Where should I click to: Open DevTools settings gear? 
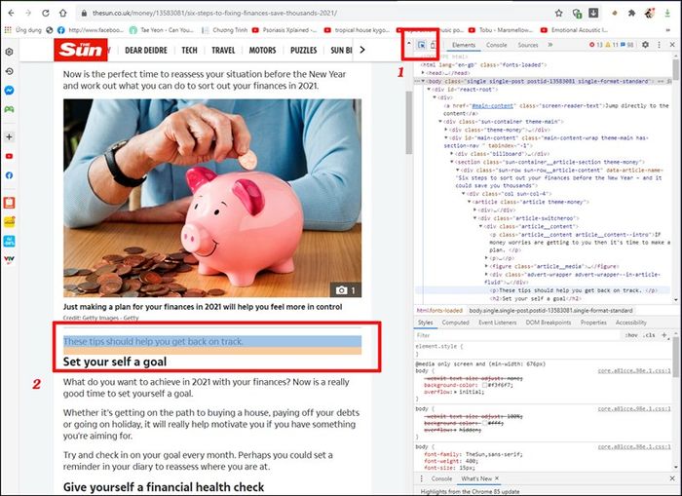[645, 45]
